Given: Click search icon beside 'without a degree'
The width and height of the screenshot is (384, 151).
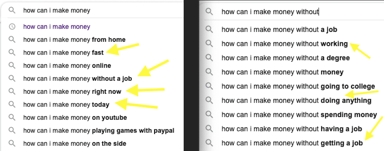Looking at the screenshot, I should (x=209, y=58).
